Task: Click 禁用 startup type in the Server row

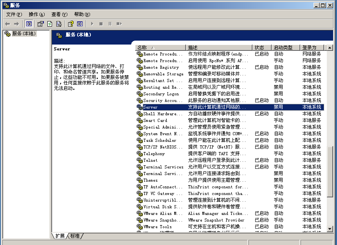Action: pyautogui.click(x=278, y=107)
